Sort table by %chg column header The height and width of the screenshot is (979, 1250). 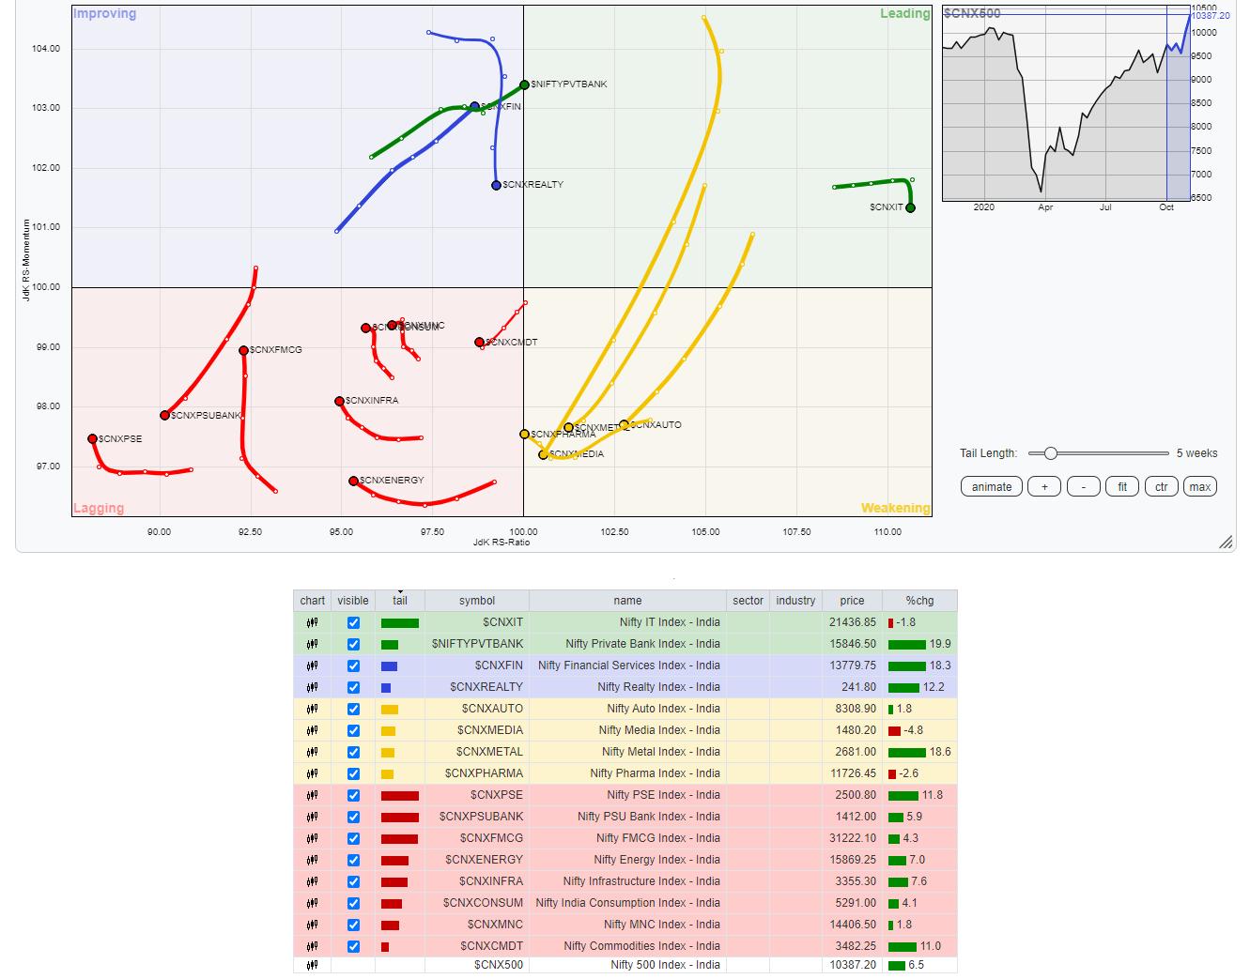tap(919, 601)
